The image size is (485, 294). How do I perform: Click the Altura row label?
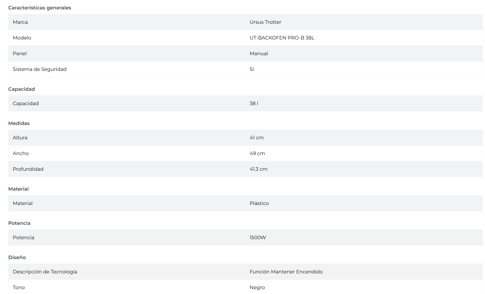point(20,138)
